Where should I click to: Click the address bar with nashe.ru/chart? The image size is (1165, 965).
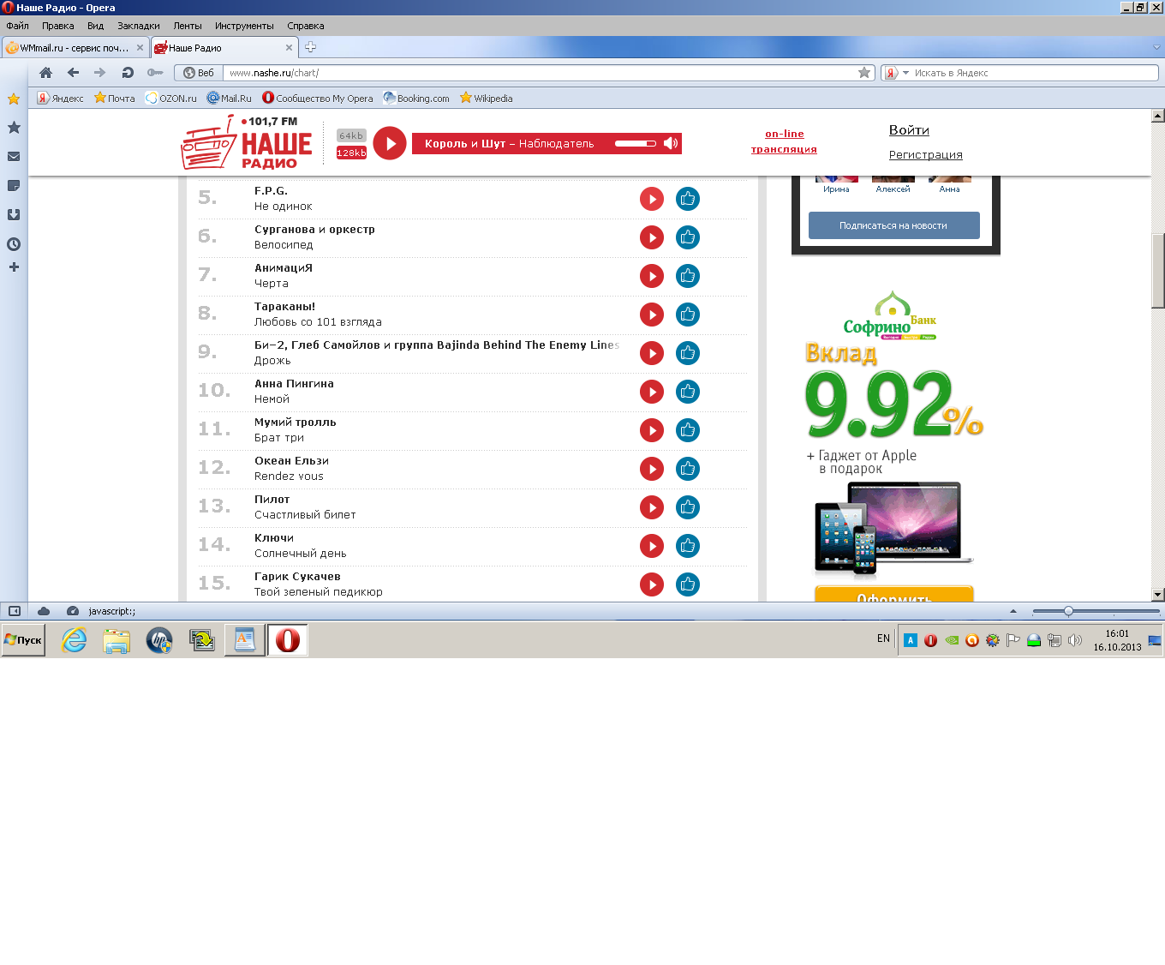pyautogui.click(x=540, y=73)
